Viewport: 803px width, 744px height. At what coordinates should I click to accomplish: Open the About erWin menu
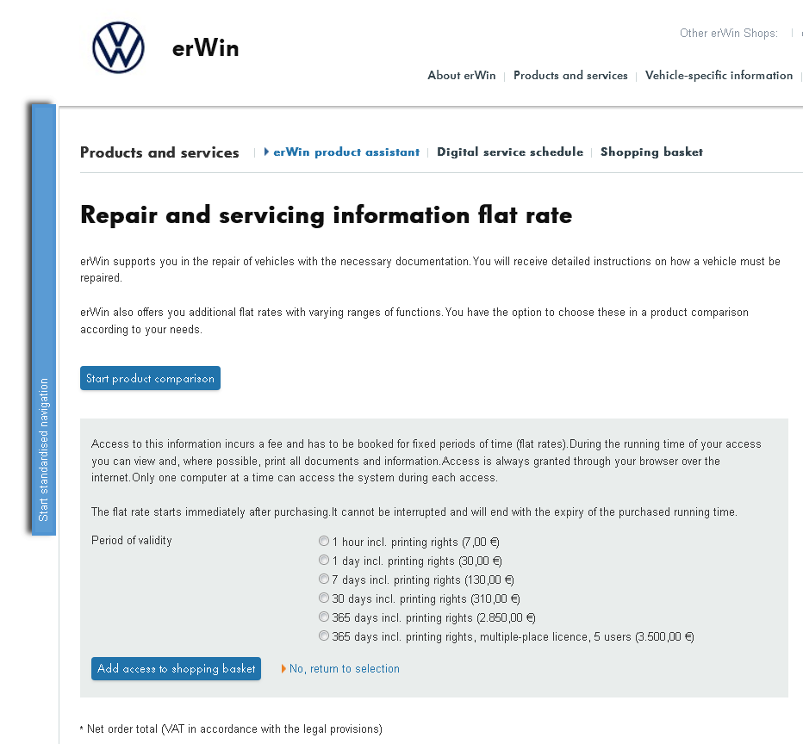pyautogui.click(x=462, y=75)
